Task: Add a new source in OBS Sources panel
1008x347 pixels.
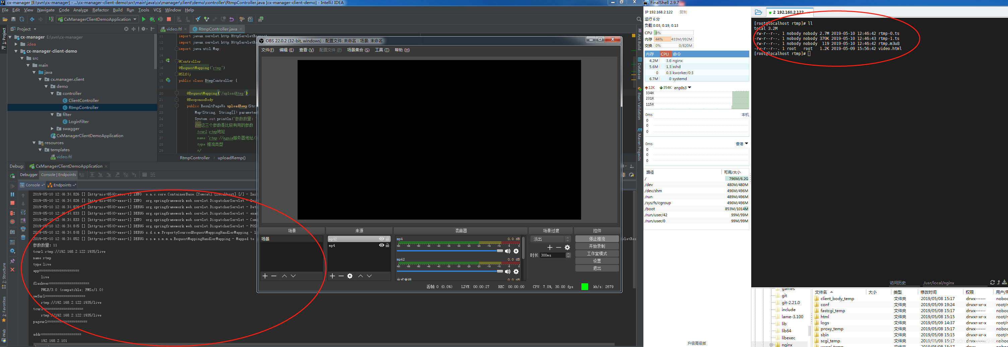Action: (x=332, y=276)
